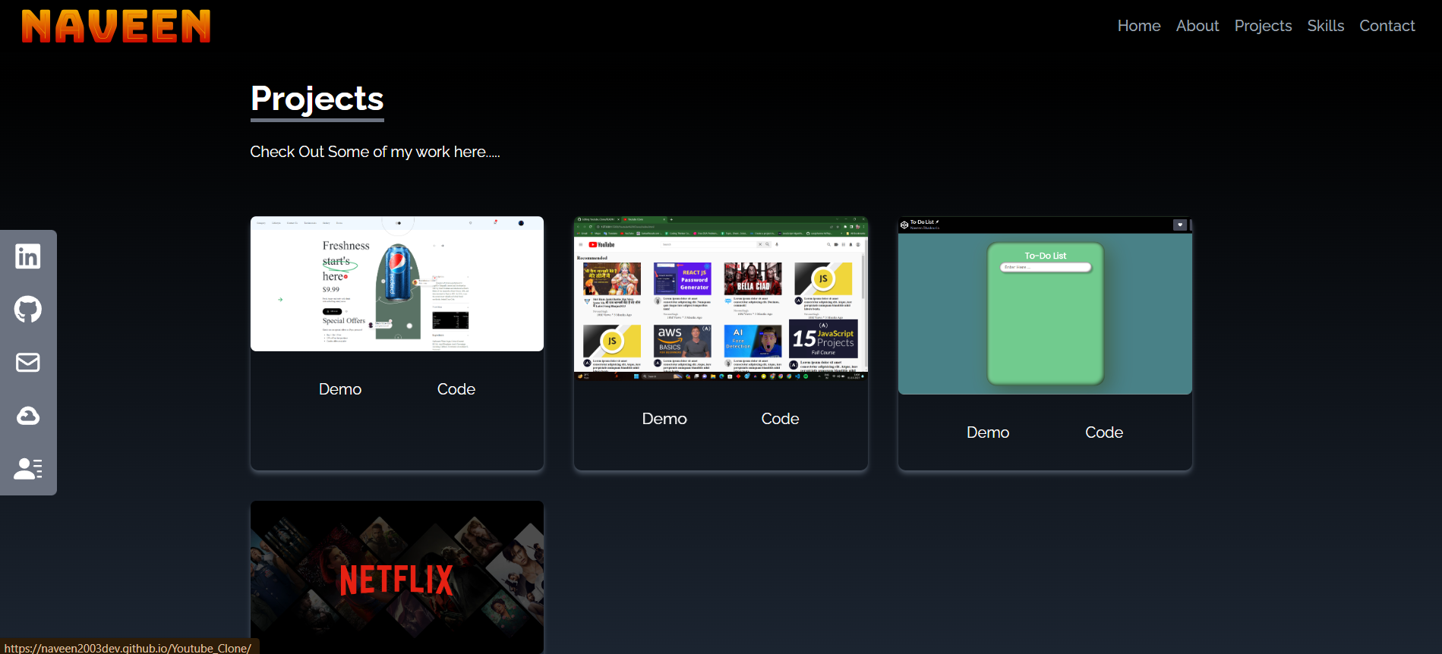Click the resume profile card sidebar icon
This screenshot has height=654, width=1442.
click(28, 469)
